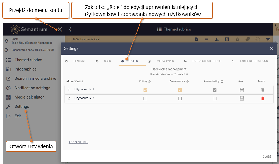This screenshot has width=279, height=164.
Task: Click the info icon next to Administrating
Action: coord(222,81)
